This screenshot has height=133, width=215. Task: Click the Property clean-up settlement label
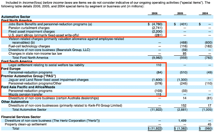pyautogui.click(x=26, y=124)
